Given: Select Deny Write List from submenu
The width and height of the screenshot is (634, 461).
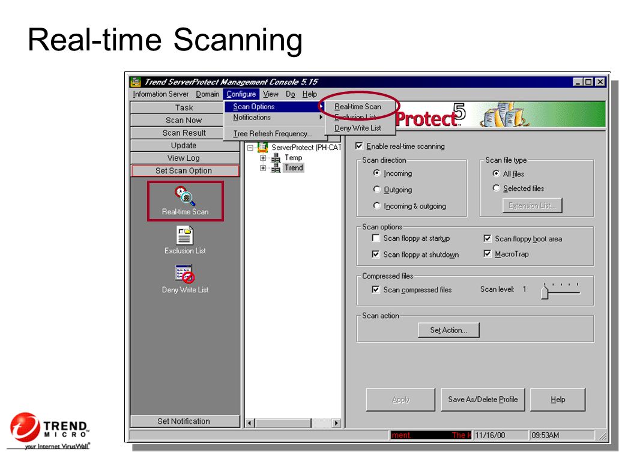Looking at the screenshot, I should click(358, 128).
